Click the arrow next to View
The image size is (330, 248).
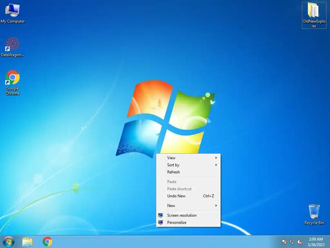[x=216, y=158]
